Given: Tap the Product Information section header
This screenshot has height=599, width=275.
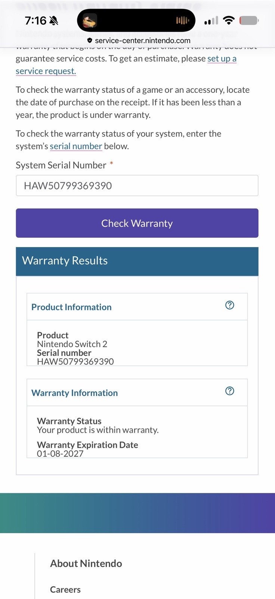Looking at the screenshot, I should (x=137, y=307).
